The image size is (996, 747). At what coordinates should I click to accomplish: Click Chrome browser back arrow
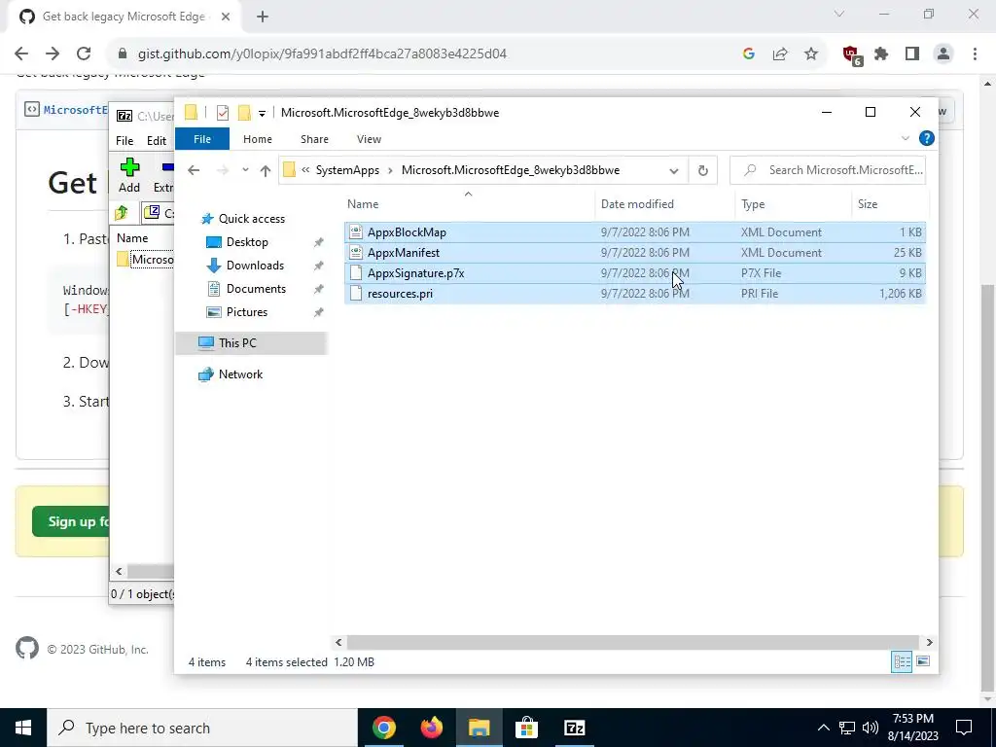(21, 54)
